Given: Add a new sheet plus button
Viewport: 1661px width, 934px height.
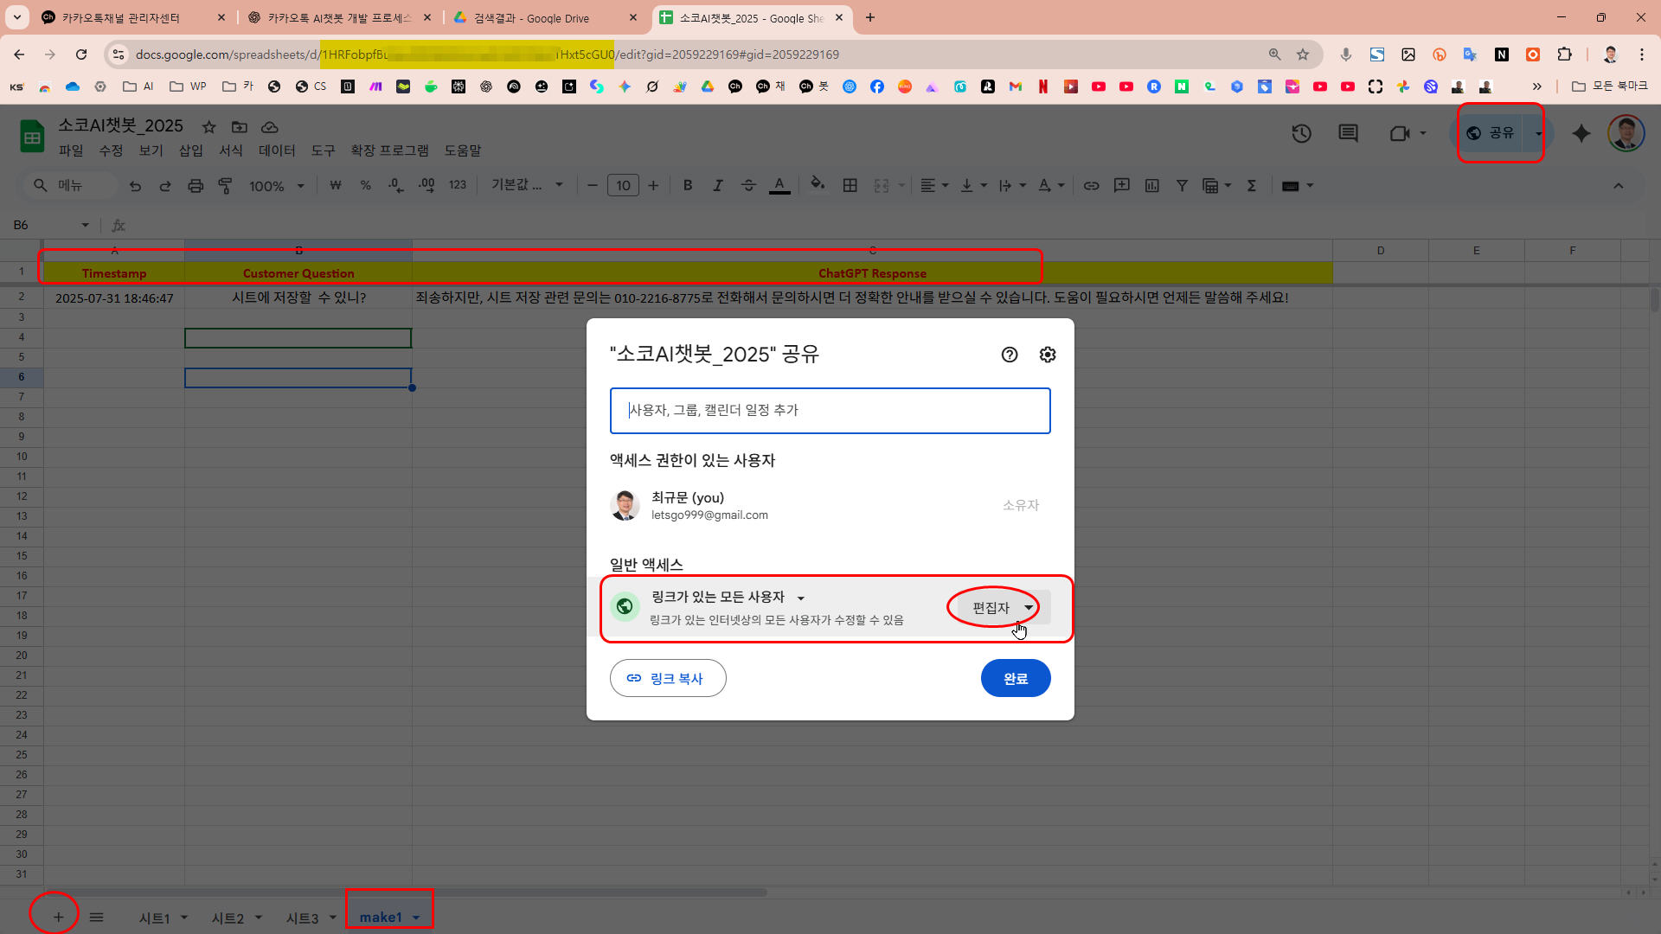Looking at the screenshot, I should pos(58,917).
